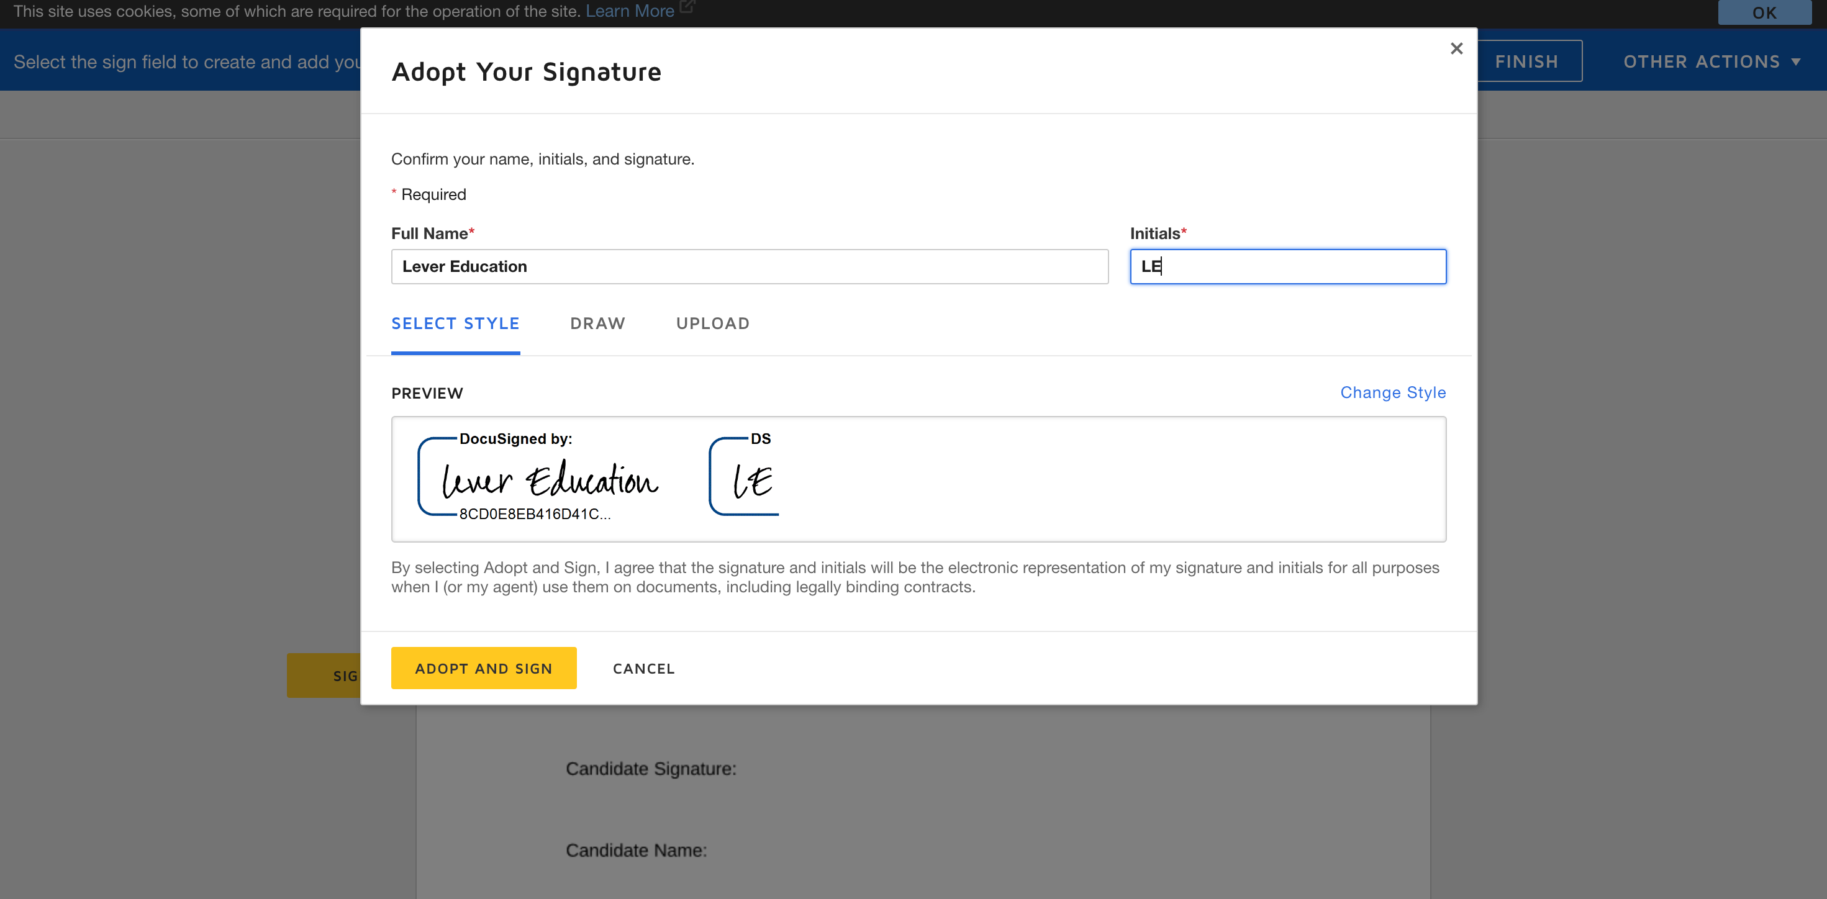Accept cookies with the OK button
Screen dimensions: 1827x899
[x=1764, y=12]
